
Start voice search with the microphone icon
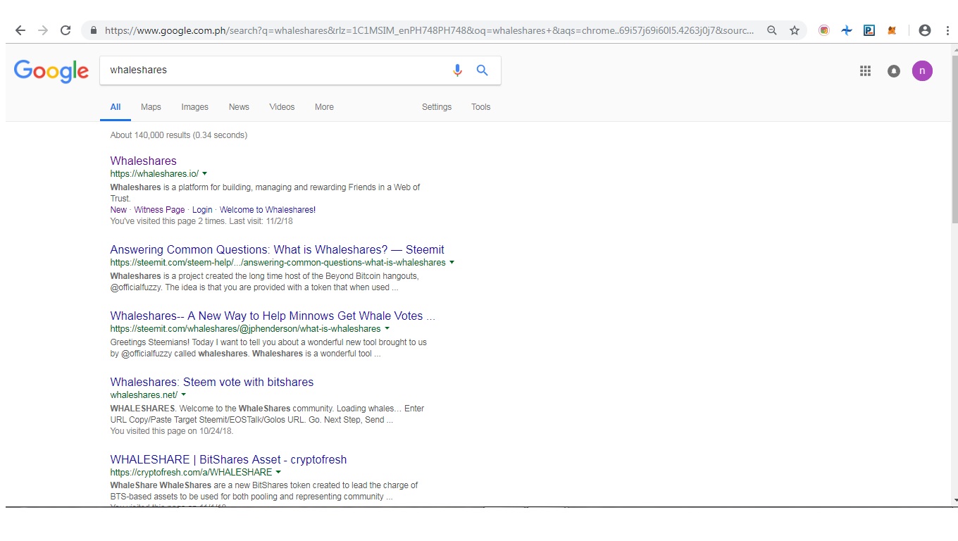coord(458,70)
